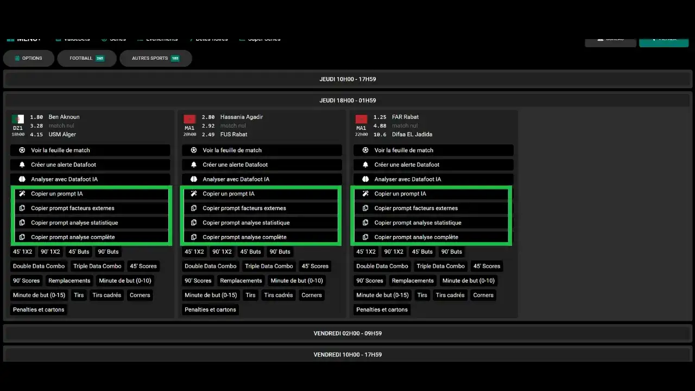Copy external factors prompt icon for FAR Rabat
695x391 pixels.
(365, 208)
